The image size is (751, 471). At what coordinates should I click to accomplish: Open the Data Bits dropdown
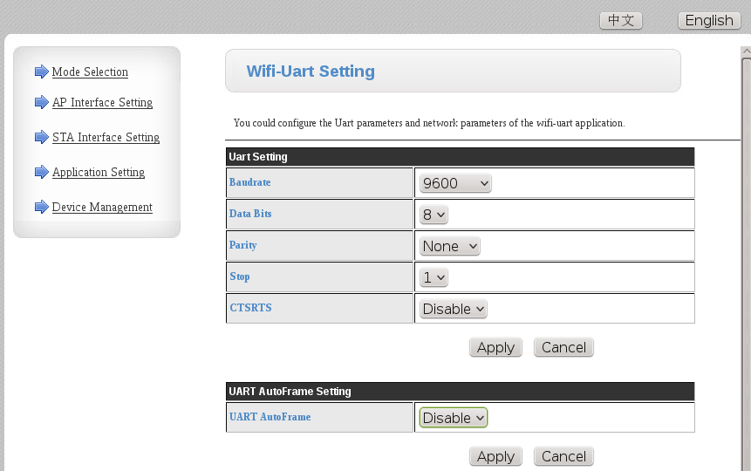434,215
